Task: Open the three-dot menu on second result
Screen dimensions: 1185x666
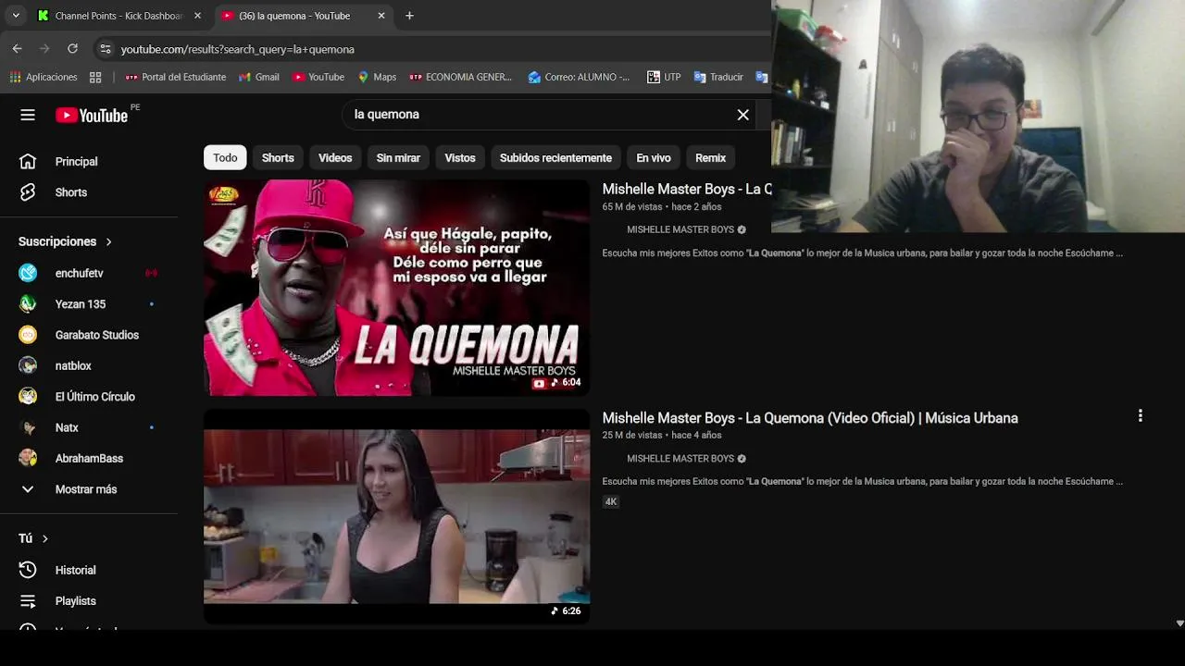Action: point(1140,416)
